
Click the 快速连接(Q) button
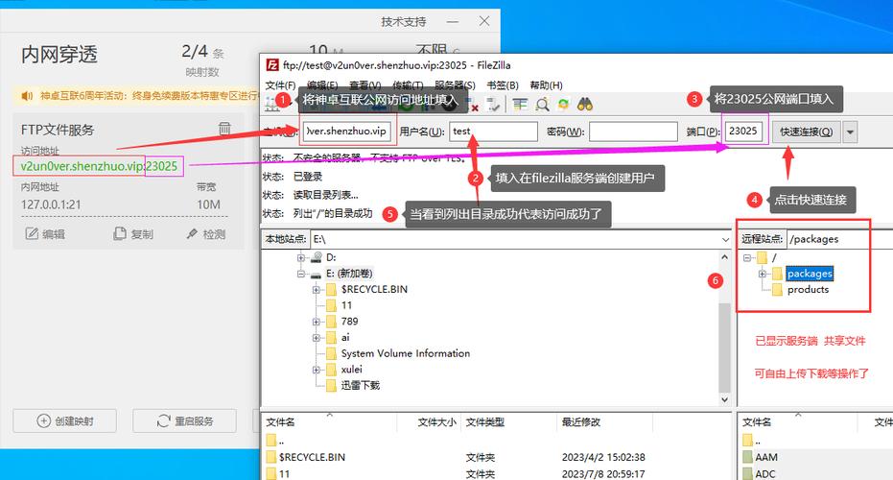coord(806,132)
